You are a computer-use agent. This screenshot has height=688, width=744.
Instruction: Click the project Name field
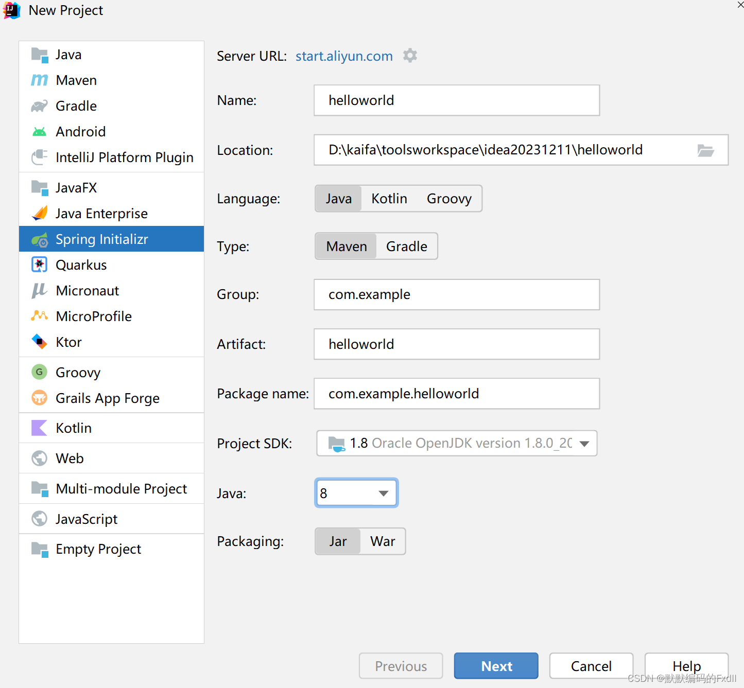pos(457,100)
